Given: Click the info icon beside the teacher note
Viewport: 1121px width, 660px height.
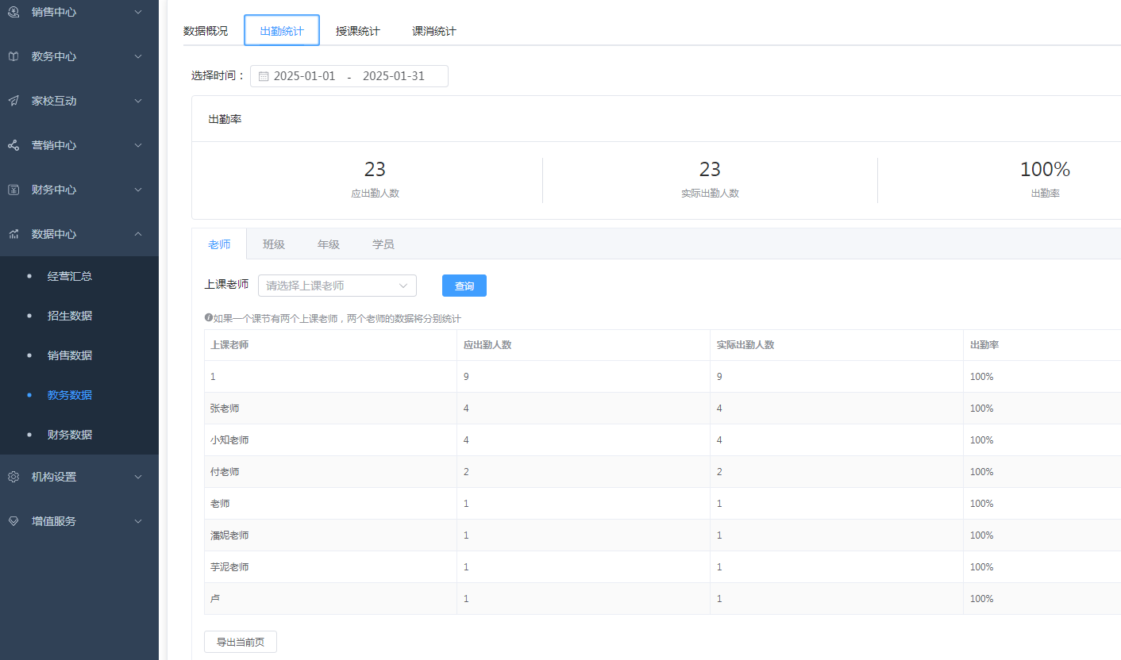Looking at the screenshot, I should tap(208, 317).
